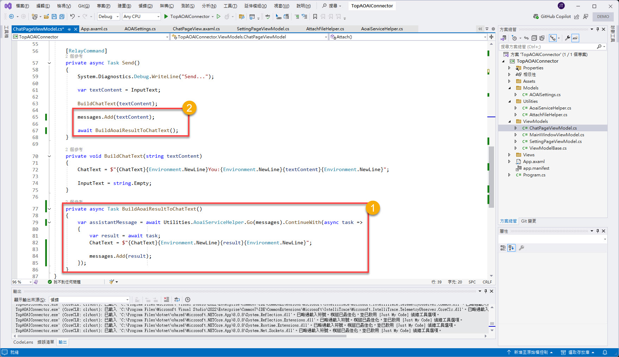Open the Git(G) menu
This screenshot has width=619, height=357.
(x=83, y=6)
